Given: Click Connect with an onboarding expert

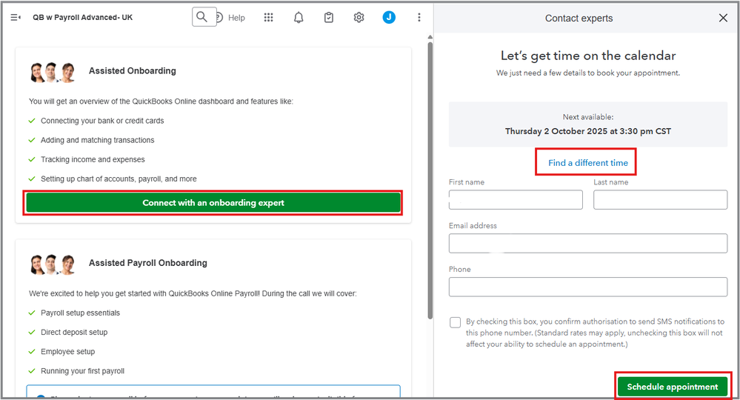Looking at the screenshot, I should tap(213, 203).
